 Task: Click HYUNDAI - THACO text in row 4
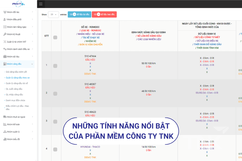tap(90, 147)
